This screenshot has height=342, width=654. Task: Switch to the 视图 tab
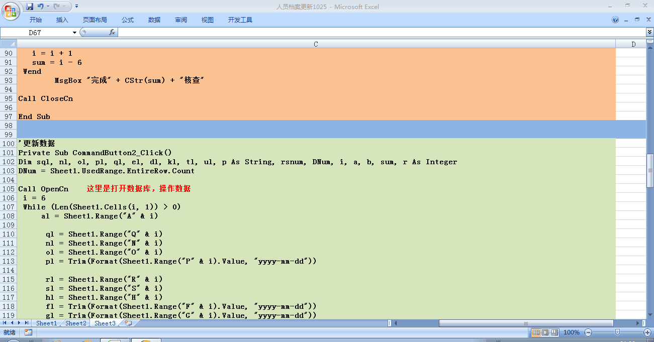(208, 20)
